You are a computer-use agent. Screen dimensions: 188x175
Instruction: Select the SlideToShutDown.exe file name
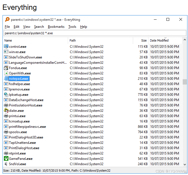coord(25,57)
